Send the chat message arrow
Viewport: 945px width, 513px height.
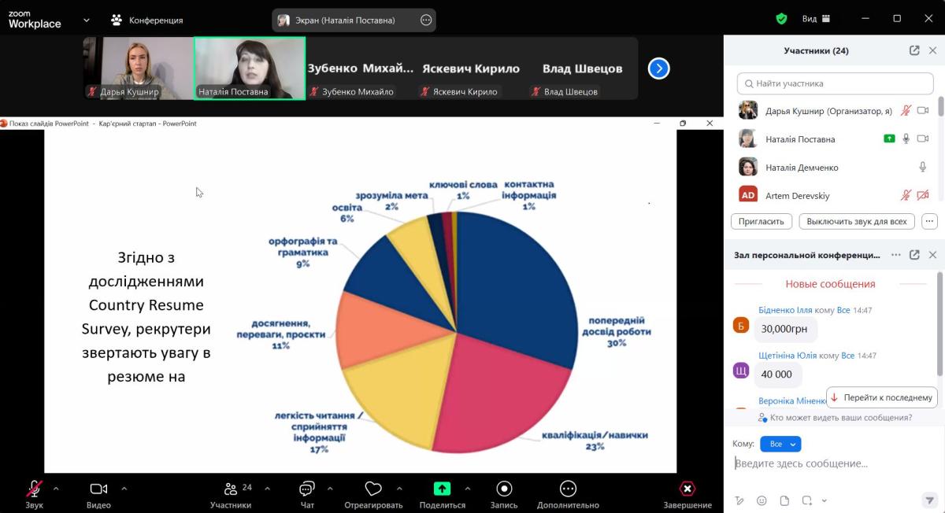tap(929, 500)
